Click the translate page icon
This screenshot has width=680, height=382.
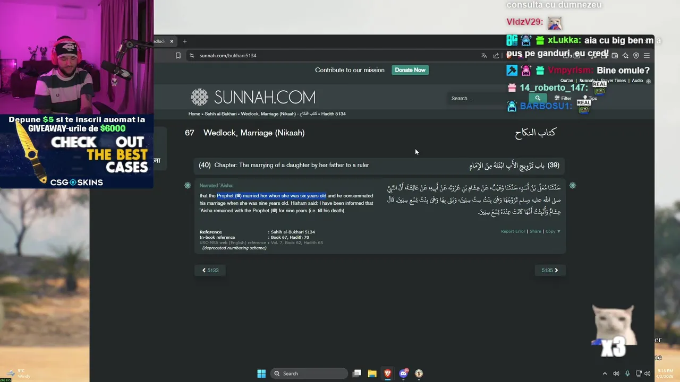coord(484,56)
